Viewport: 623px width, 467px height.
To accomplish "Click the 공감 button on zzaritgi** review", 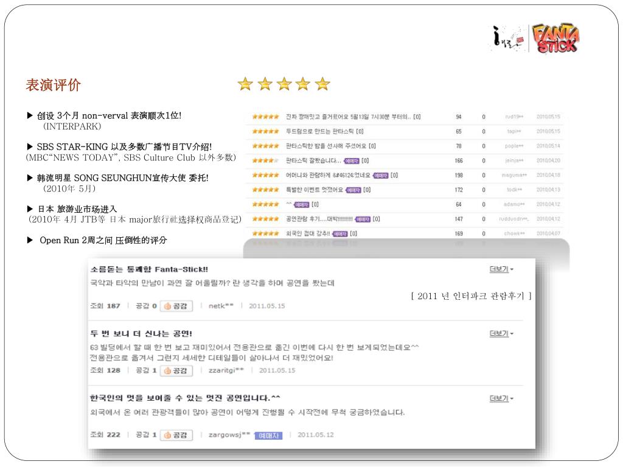I will coord(176,370).
